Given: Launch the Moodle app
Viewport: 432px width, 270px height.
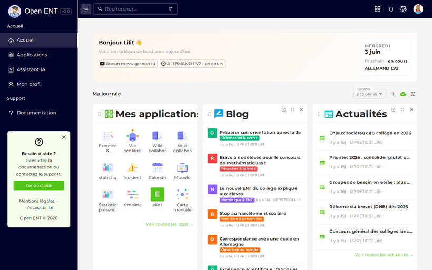Looking at the screenshot, I should point(182,171).
